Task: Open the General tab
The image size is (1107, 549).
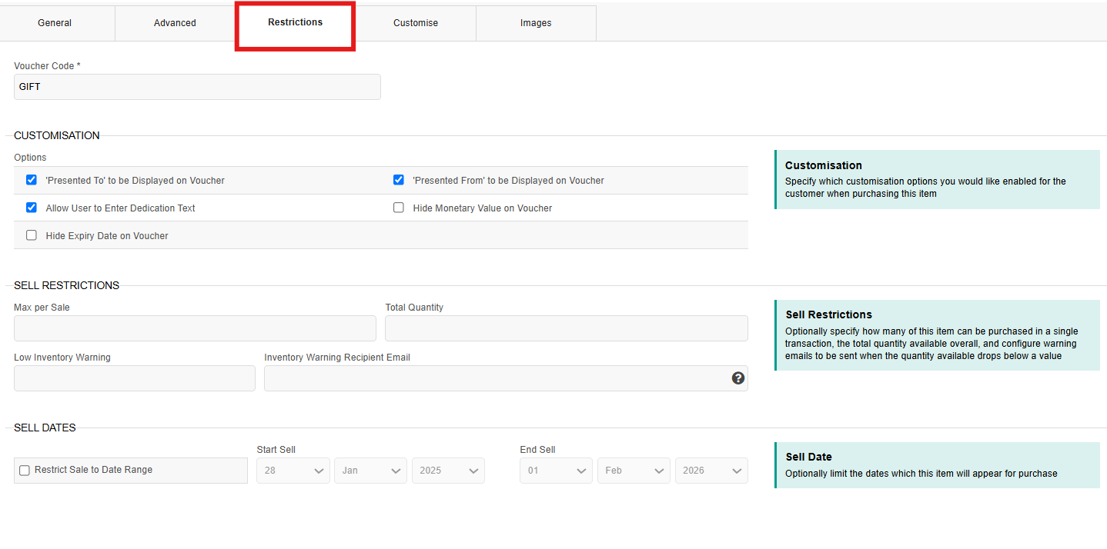Action: pos(55,23)
